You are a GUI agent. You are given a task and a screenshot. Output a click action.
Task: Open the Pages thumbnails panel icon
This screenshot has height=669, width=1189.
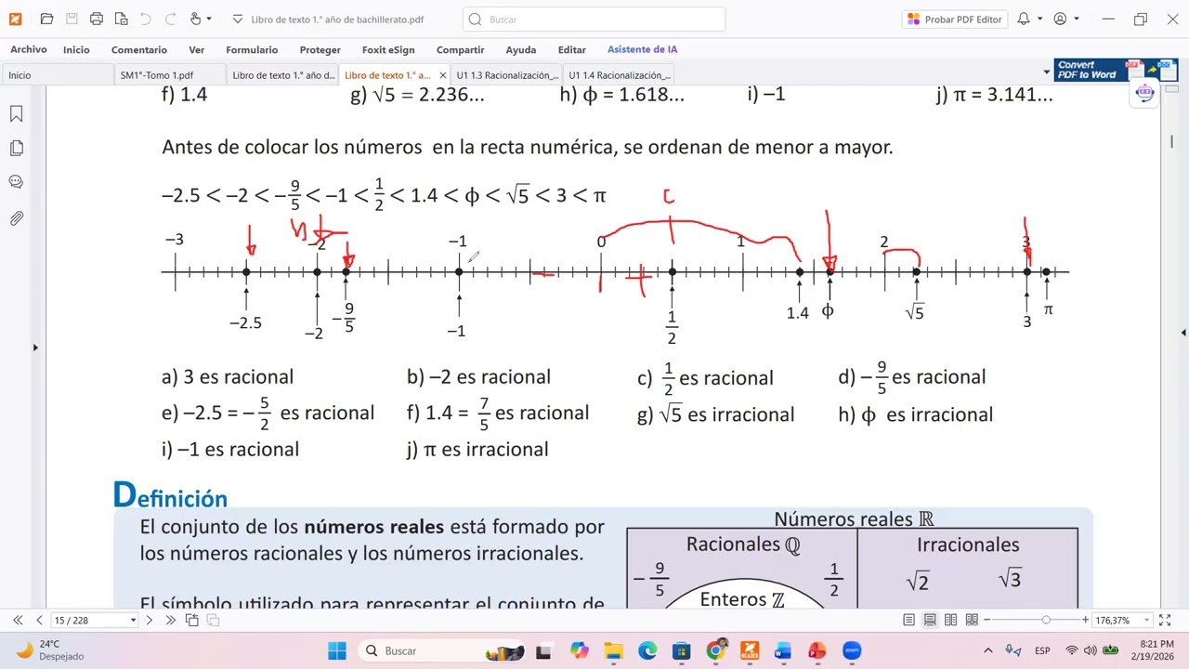click(x=16, y=149)
